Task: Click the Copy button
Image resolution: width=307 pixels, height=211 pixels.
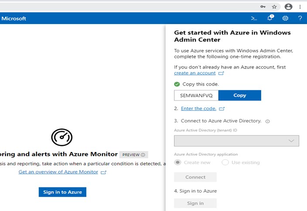Action: pos(240,95)
